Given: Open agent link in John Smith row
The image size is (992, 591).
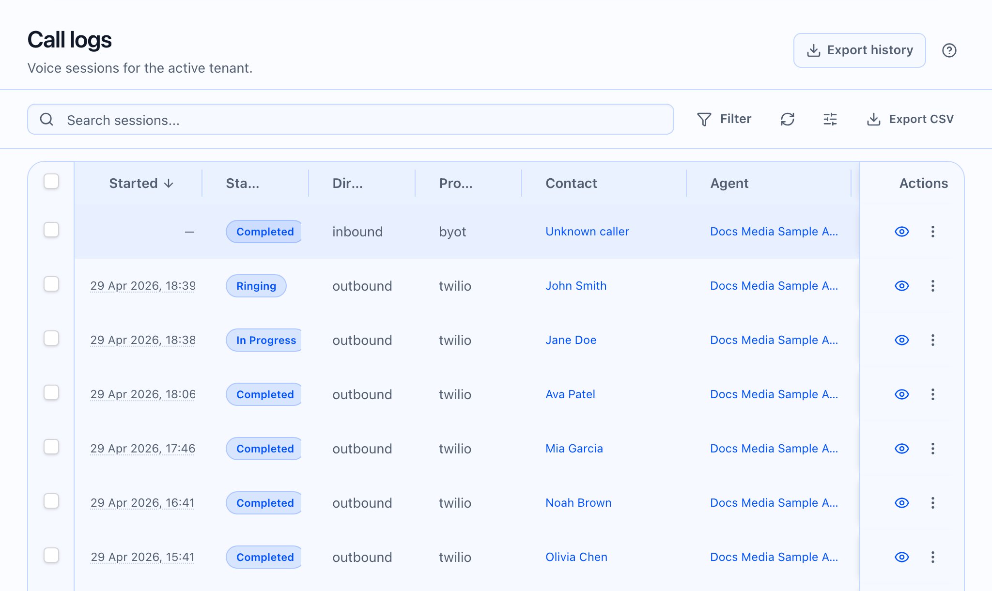Looking at the screenshot, I should (x=774, y=286).
